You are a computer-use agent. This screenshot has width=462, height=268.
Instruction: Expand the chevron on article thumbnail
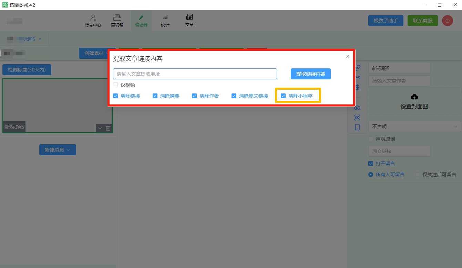100,128
